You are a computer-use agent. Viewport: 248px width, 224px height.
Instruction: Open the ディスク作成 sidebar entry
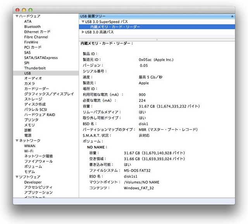pos(35,104)
